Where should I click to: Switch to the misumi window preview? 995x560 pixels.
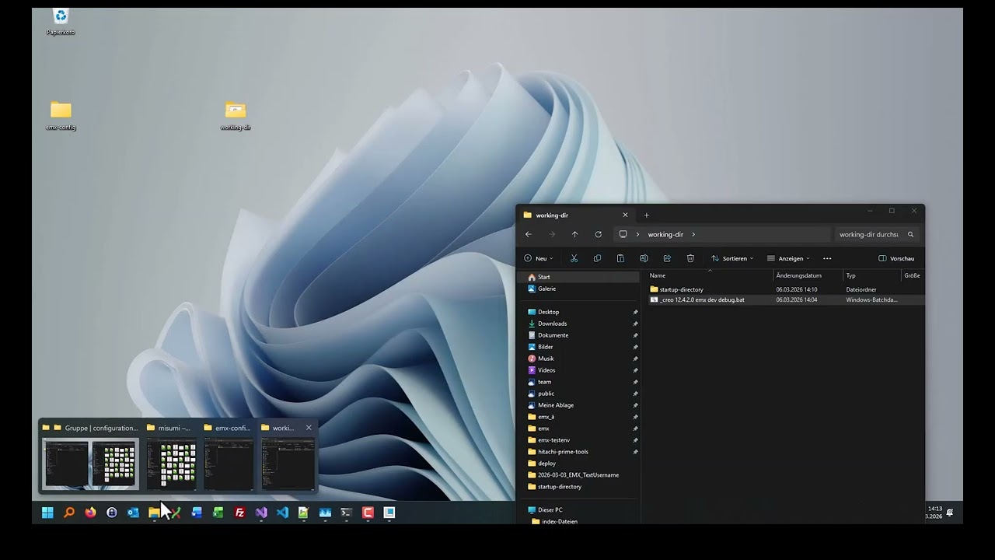click(x=172, y=457)
